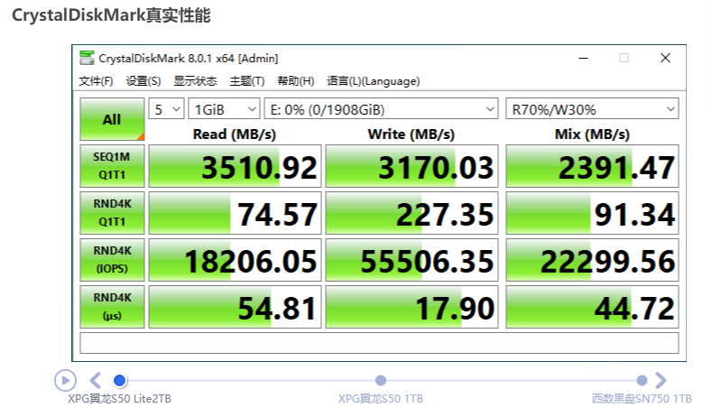
Task: Click the RND4K (μs) test button
Action: 112,307
